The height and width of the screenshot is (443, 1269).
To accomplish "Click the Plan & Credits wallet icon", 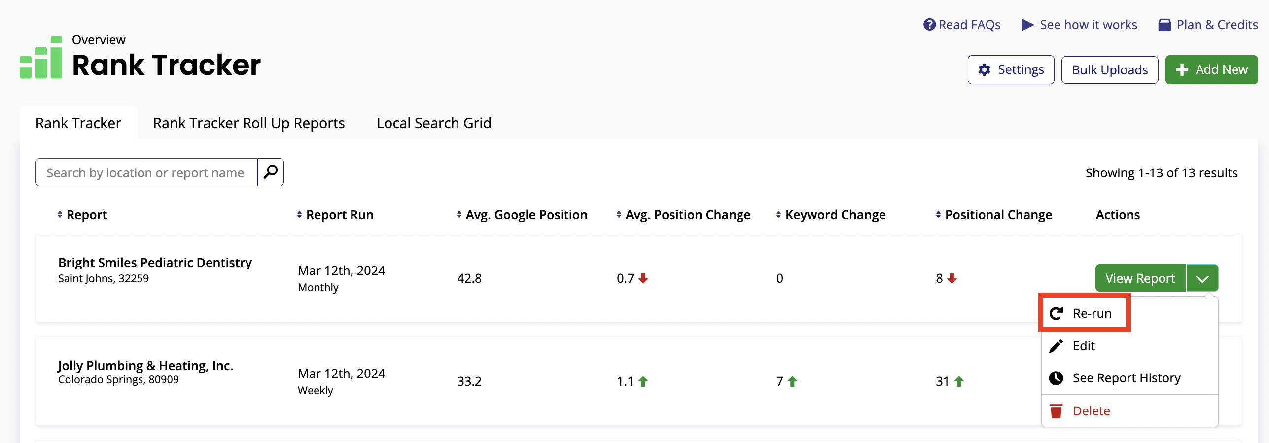I will pyautogui.click(x=1164, y=25).
